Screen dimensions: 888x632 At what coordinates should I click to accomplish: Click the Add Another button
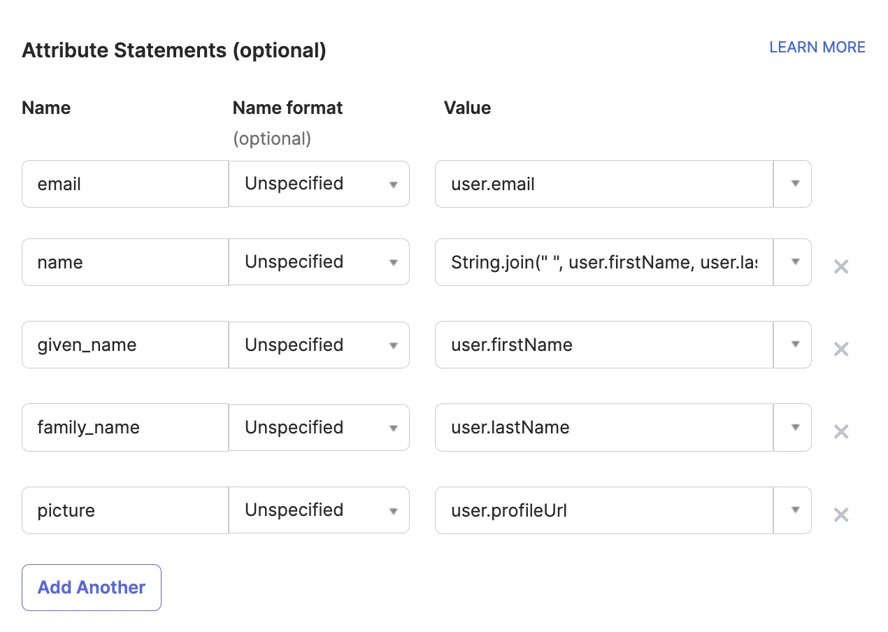pyautogui.click(x=92, y=587)
